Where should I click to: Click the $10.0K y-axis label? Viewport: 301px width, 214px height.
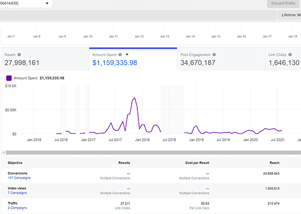click(11, 86)
